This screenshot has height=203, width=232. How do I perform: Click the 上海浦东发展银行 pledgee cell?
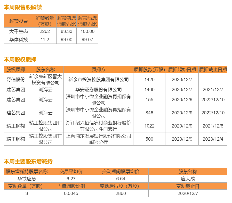pos(98,139)
